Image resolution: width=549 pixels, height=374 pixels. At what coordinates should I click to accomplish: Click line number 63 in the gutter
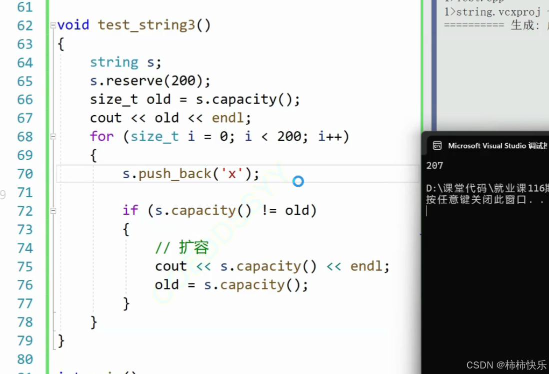(x=25, y=44)
